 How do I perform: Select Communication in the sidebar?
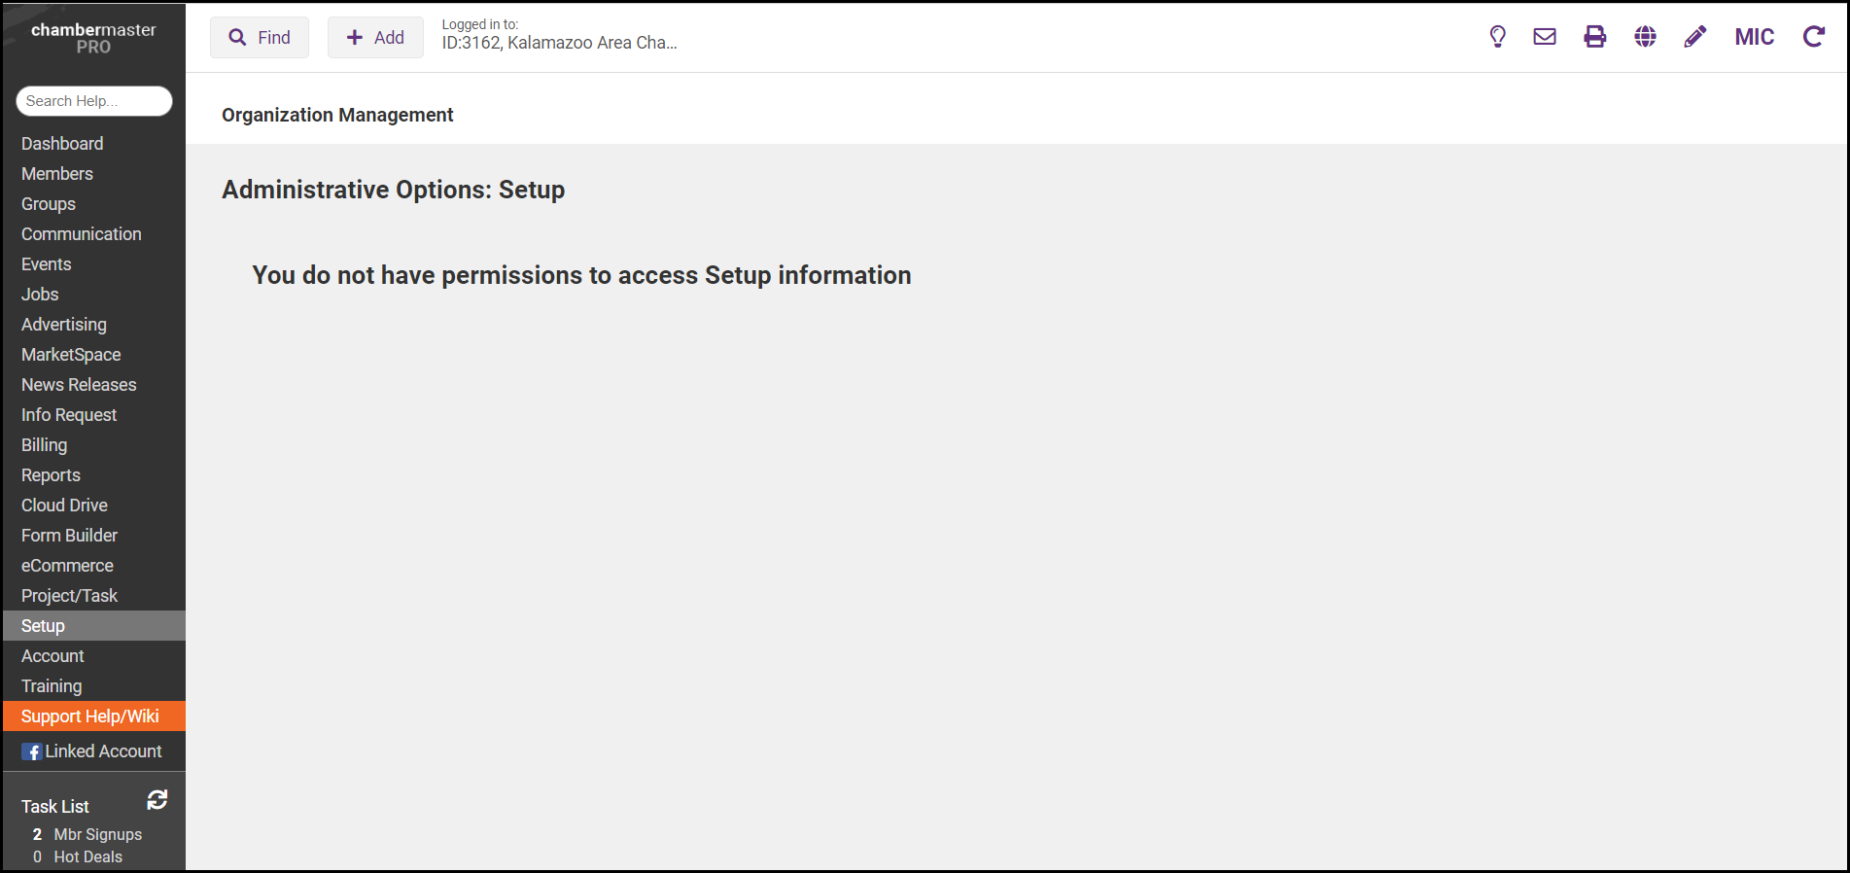click(82, 234)
